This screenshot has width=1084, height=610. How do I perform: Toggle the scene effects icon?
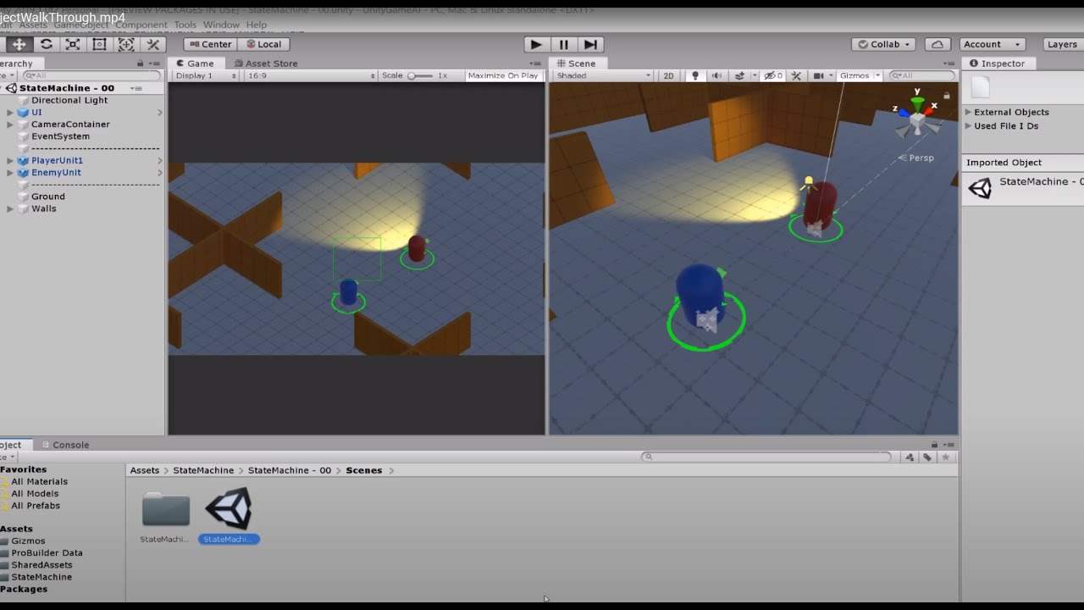pos(739,75)
